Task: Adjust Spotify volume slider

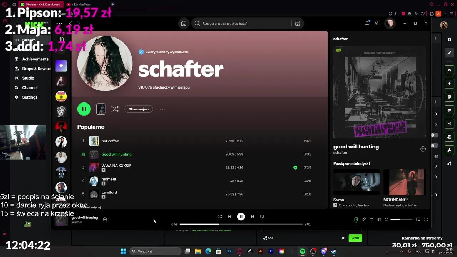Action: (x=401, y=220)
